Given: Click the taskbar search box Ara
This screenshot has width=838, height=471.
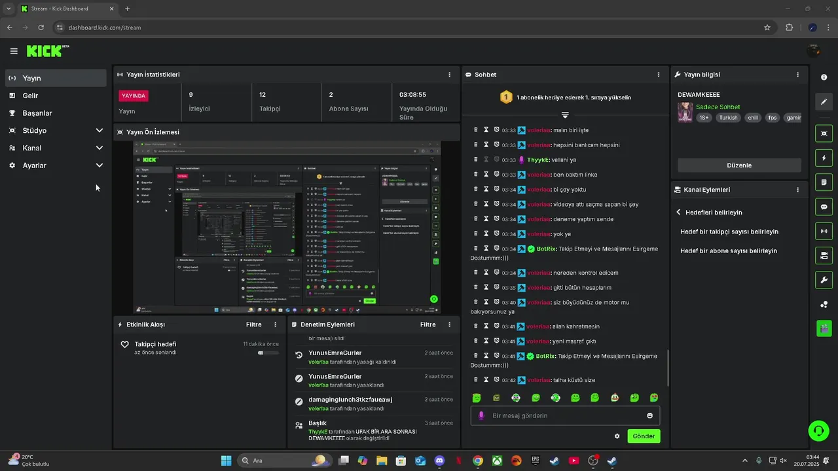Looking at the screenshot, I should pyautogui.click(x=284, y=461).
